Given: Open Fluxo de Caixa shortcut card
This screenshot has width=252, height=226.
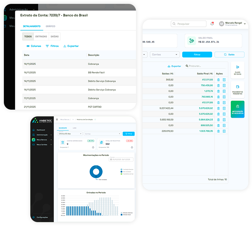Looking at the screenshot, I should (237, 70).
